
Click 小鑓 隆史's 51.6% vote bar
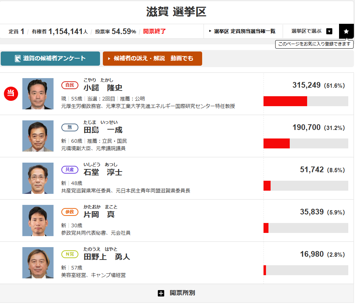pos(306,101)
